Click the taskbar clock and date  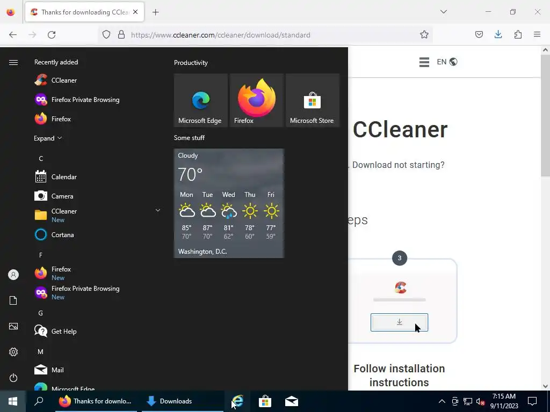pos(504,401)
